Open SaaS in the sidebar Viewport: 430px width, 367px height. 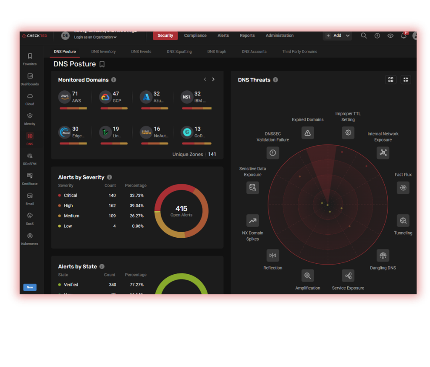30,219
